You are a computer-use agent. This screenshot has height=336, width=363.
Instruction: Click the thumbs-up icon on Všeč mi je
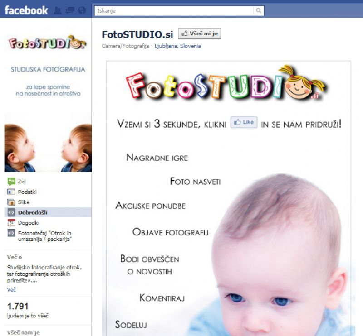(185, 34)
